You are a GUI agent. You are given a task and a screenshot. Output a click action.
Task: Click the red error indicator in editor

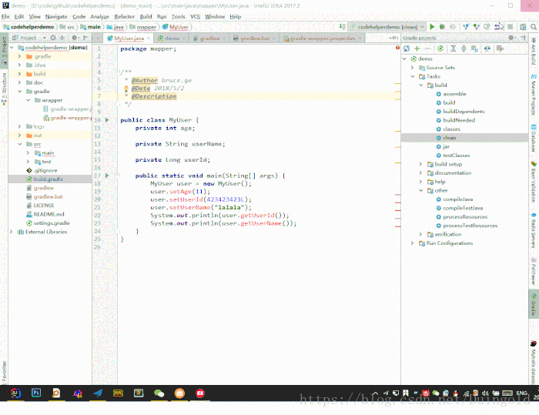pos(397,49)
